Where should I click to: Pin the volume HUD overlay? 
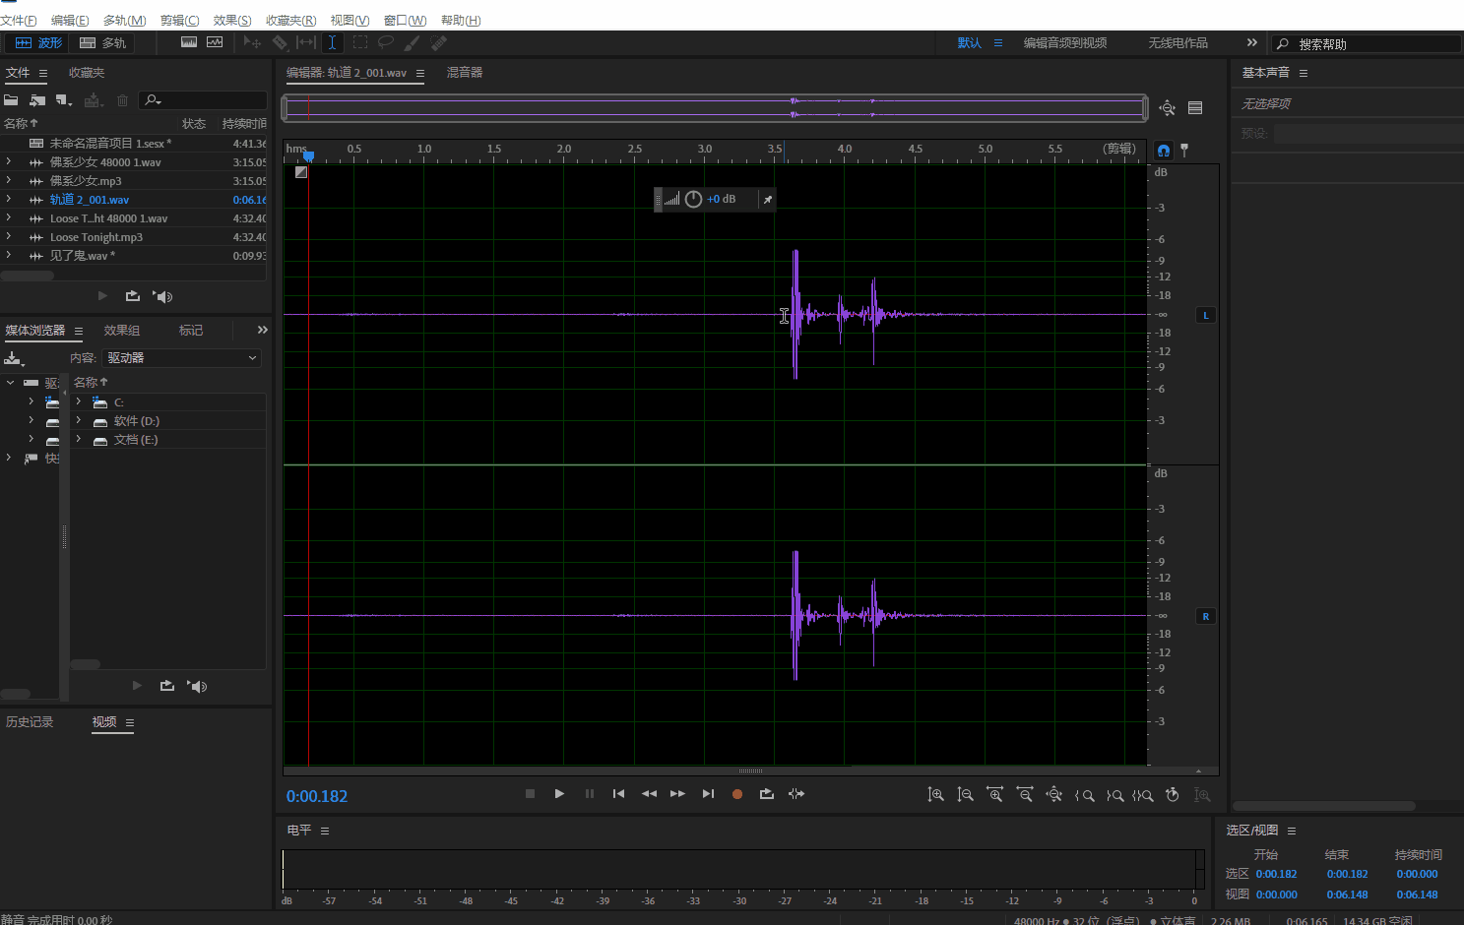(x=768, y=199)
